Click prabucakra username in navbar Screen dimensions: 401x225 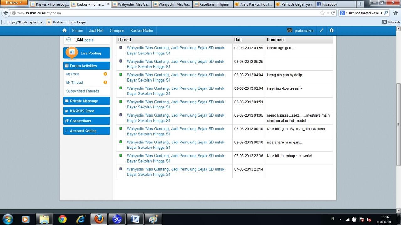pos(304,31)
